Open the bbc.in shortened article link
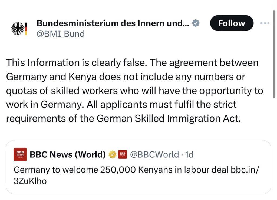Viewport: 277px width, 200px height. click(x=243, y=170)
